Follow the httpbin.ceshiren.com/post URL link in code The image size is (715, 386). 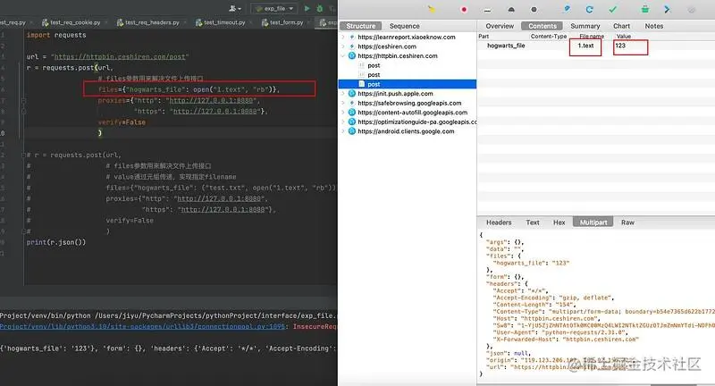[x=120, y=57]
